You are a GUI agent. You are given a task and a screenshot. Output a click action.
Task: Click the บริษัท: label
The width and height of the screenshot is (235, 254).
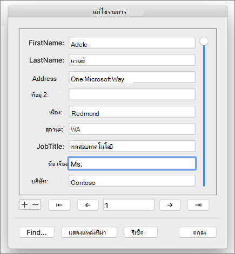click(40, 181)
